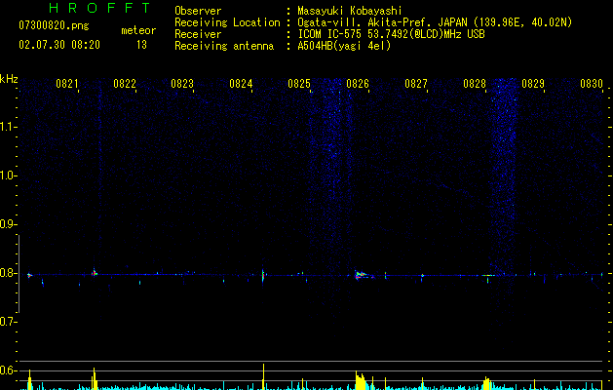The height and width of the screenshot is (390, 613).
Task: Click the 0.6 kHz axis label
Action: 8,370
